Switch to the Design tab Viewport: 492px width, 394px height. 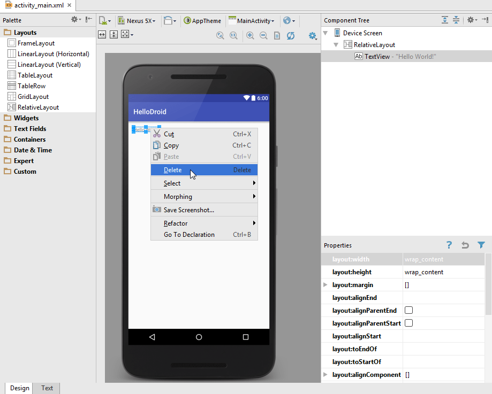coord(19,388)
